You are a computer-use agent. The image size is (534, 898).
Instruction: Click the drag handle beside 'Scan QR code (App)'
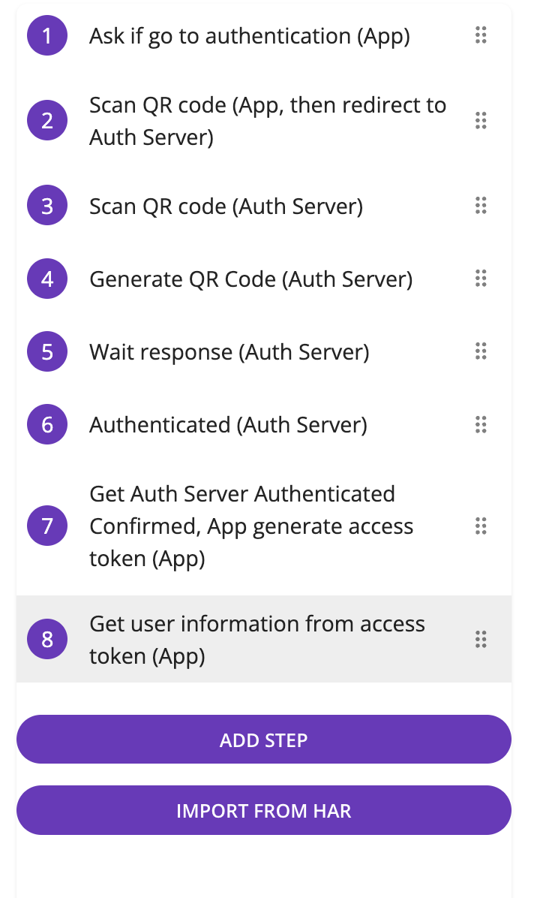(481, 120)
